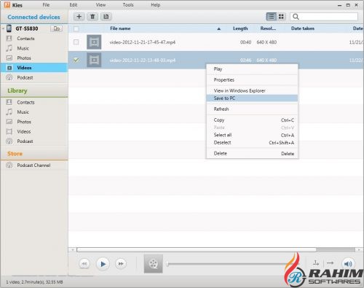Click the scrollbar left arrow
Screen dimensions: 364x288
click(x=72, y=249)
